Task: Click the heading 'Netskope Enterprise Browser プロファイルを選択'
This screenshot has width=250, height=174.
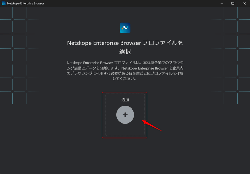Action: [x=125, y=47]
